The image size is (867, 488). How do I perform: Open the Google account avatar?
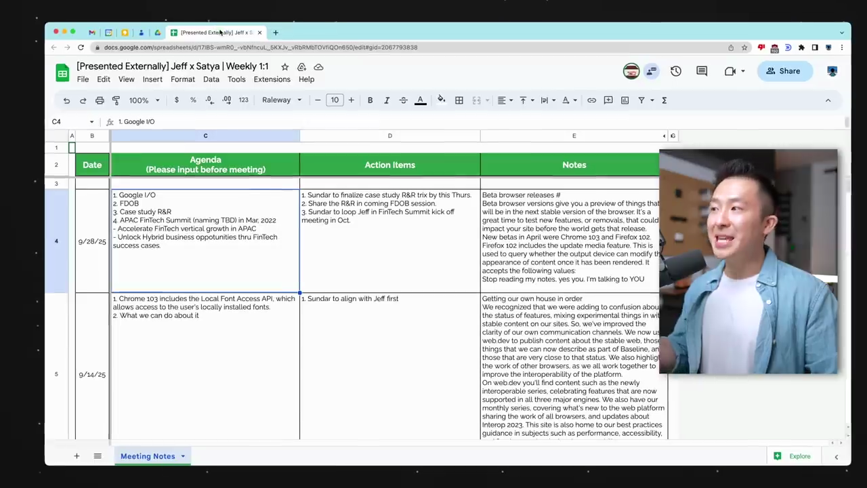pyautogui.click(x=832, y=71)
